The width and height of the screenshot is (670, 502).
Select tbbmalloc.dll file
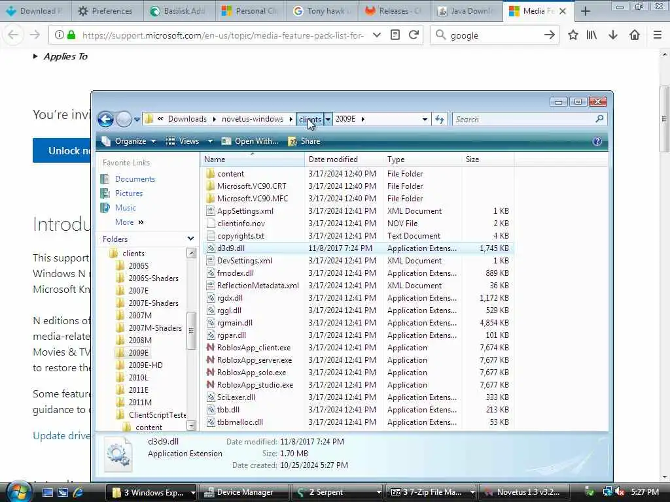(239, 422)
